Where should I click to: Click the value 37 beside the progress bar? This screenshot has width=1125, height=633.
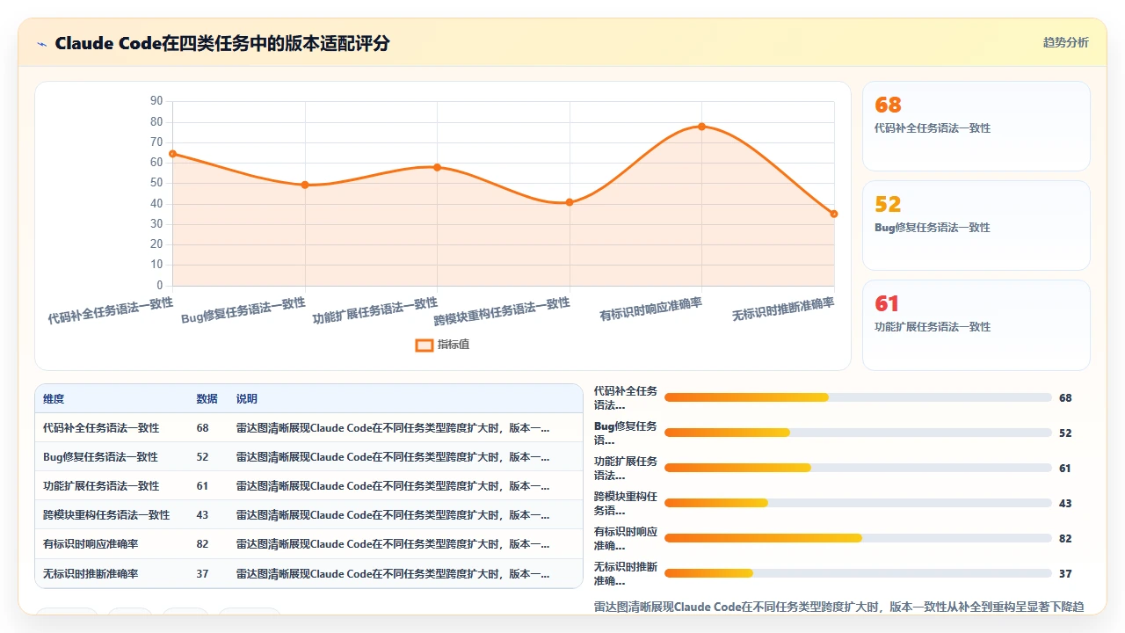coord(1065,573)
